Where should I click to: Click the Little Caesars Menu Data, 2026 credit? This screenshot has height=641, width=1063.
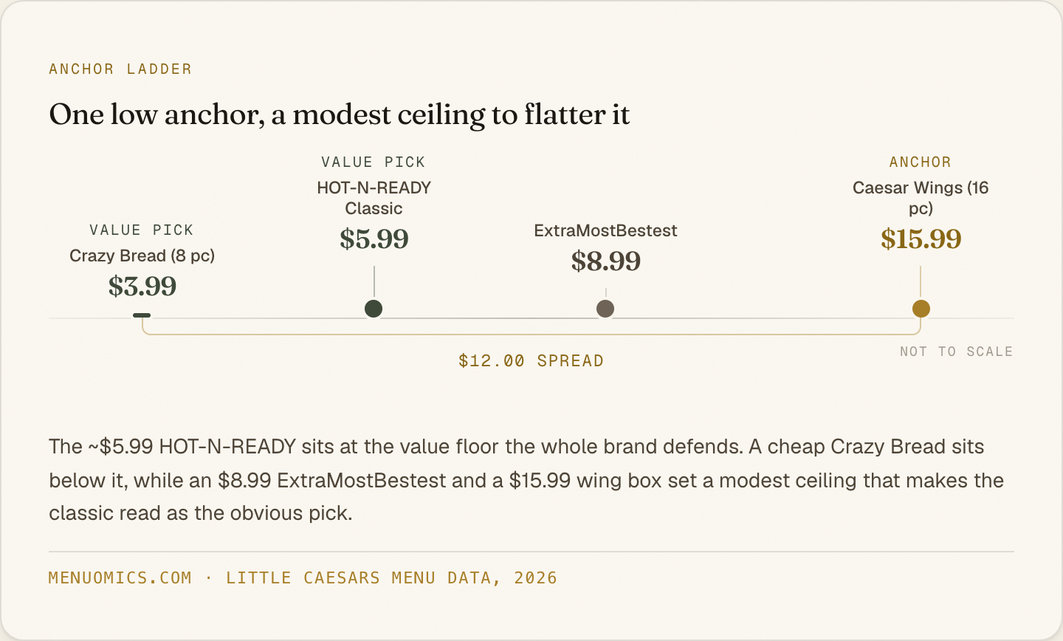[391, 577]
